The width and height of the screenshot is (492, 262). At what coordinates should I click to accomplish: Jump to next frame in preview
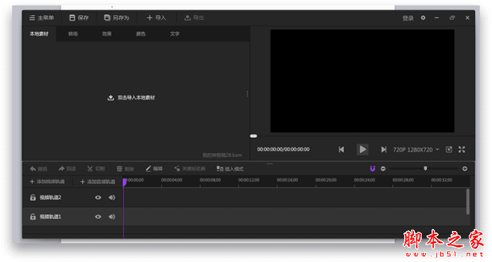click(x=384, y=150)
